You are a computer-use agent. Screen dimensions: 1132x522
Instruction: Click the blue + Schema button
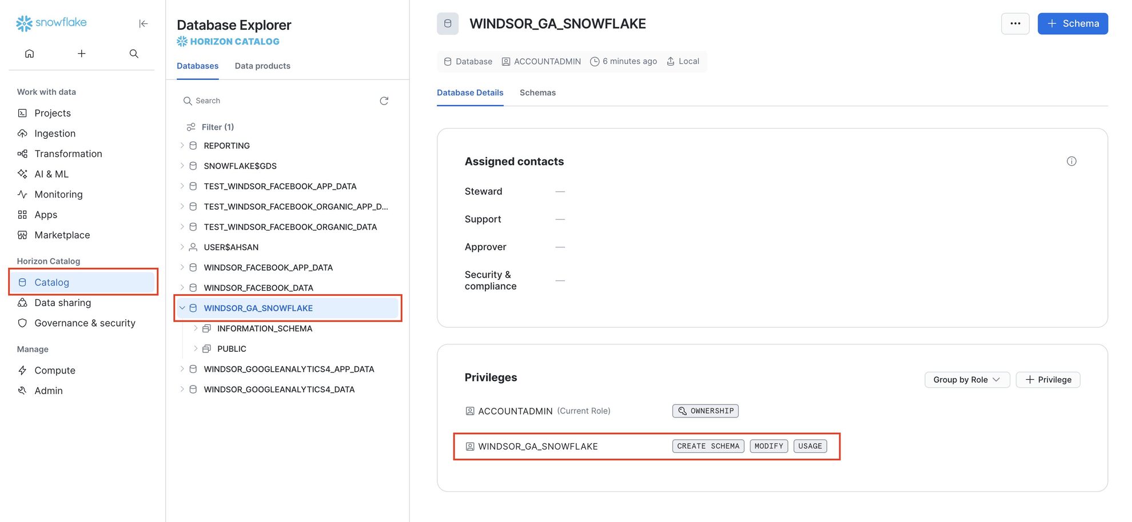1073,23
